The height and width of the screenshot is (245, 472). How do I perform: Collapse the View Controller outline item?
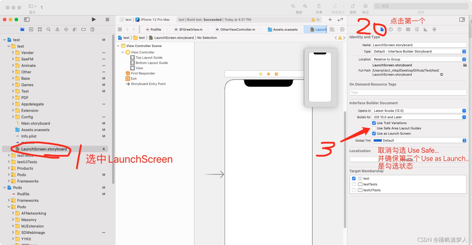click(x=123, y=52)
